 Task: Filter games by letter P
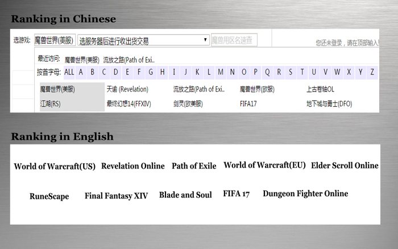[x=256, y=72]
